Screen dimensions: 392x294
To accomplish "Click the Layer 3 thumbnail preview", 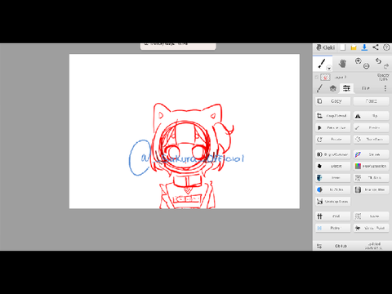I will tap(325, 78).
